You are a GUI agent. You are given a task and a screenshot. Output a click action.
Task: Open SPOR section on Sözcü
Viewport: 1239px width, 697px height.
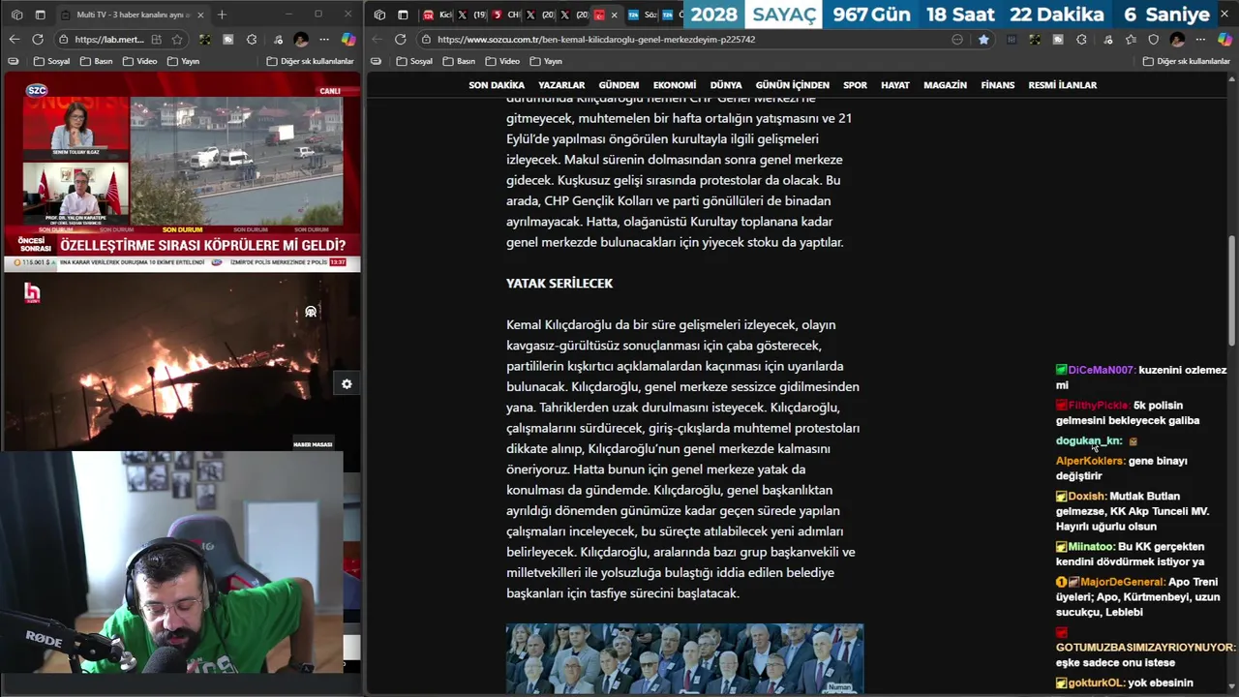coord(856,85)
